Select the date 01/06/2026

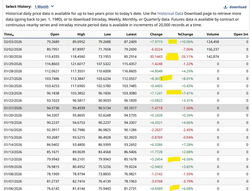(13, 189)
